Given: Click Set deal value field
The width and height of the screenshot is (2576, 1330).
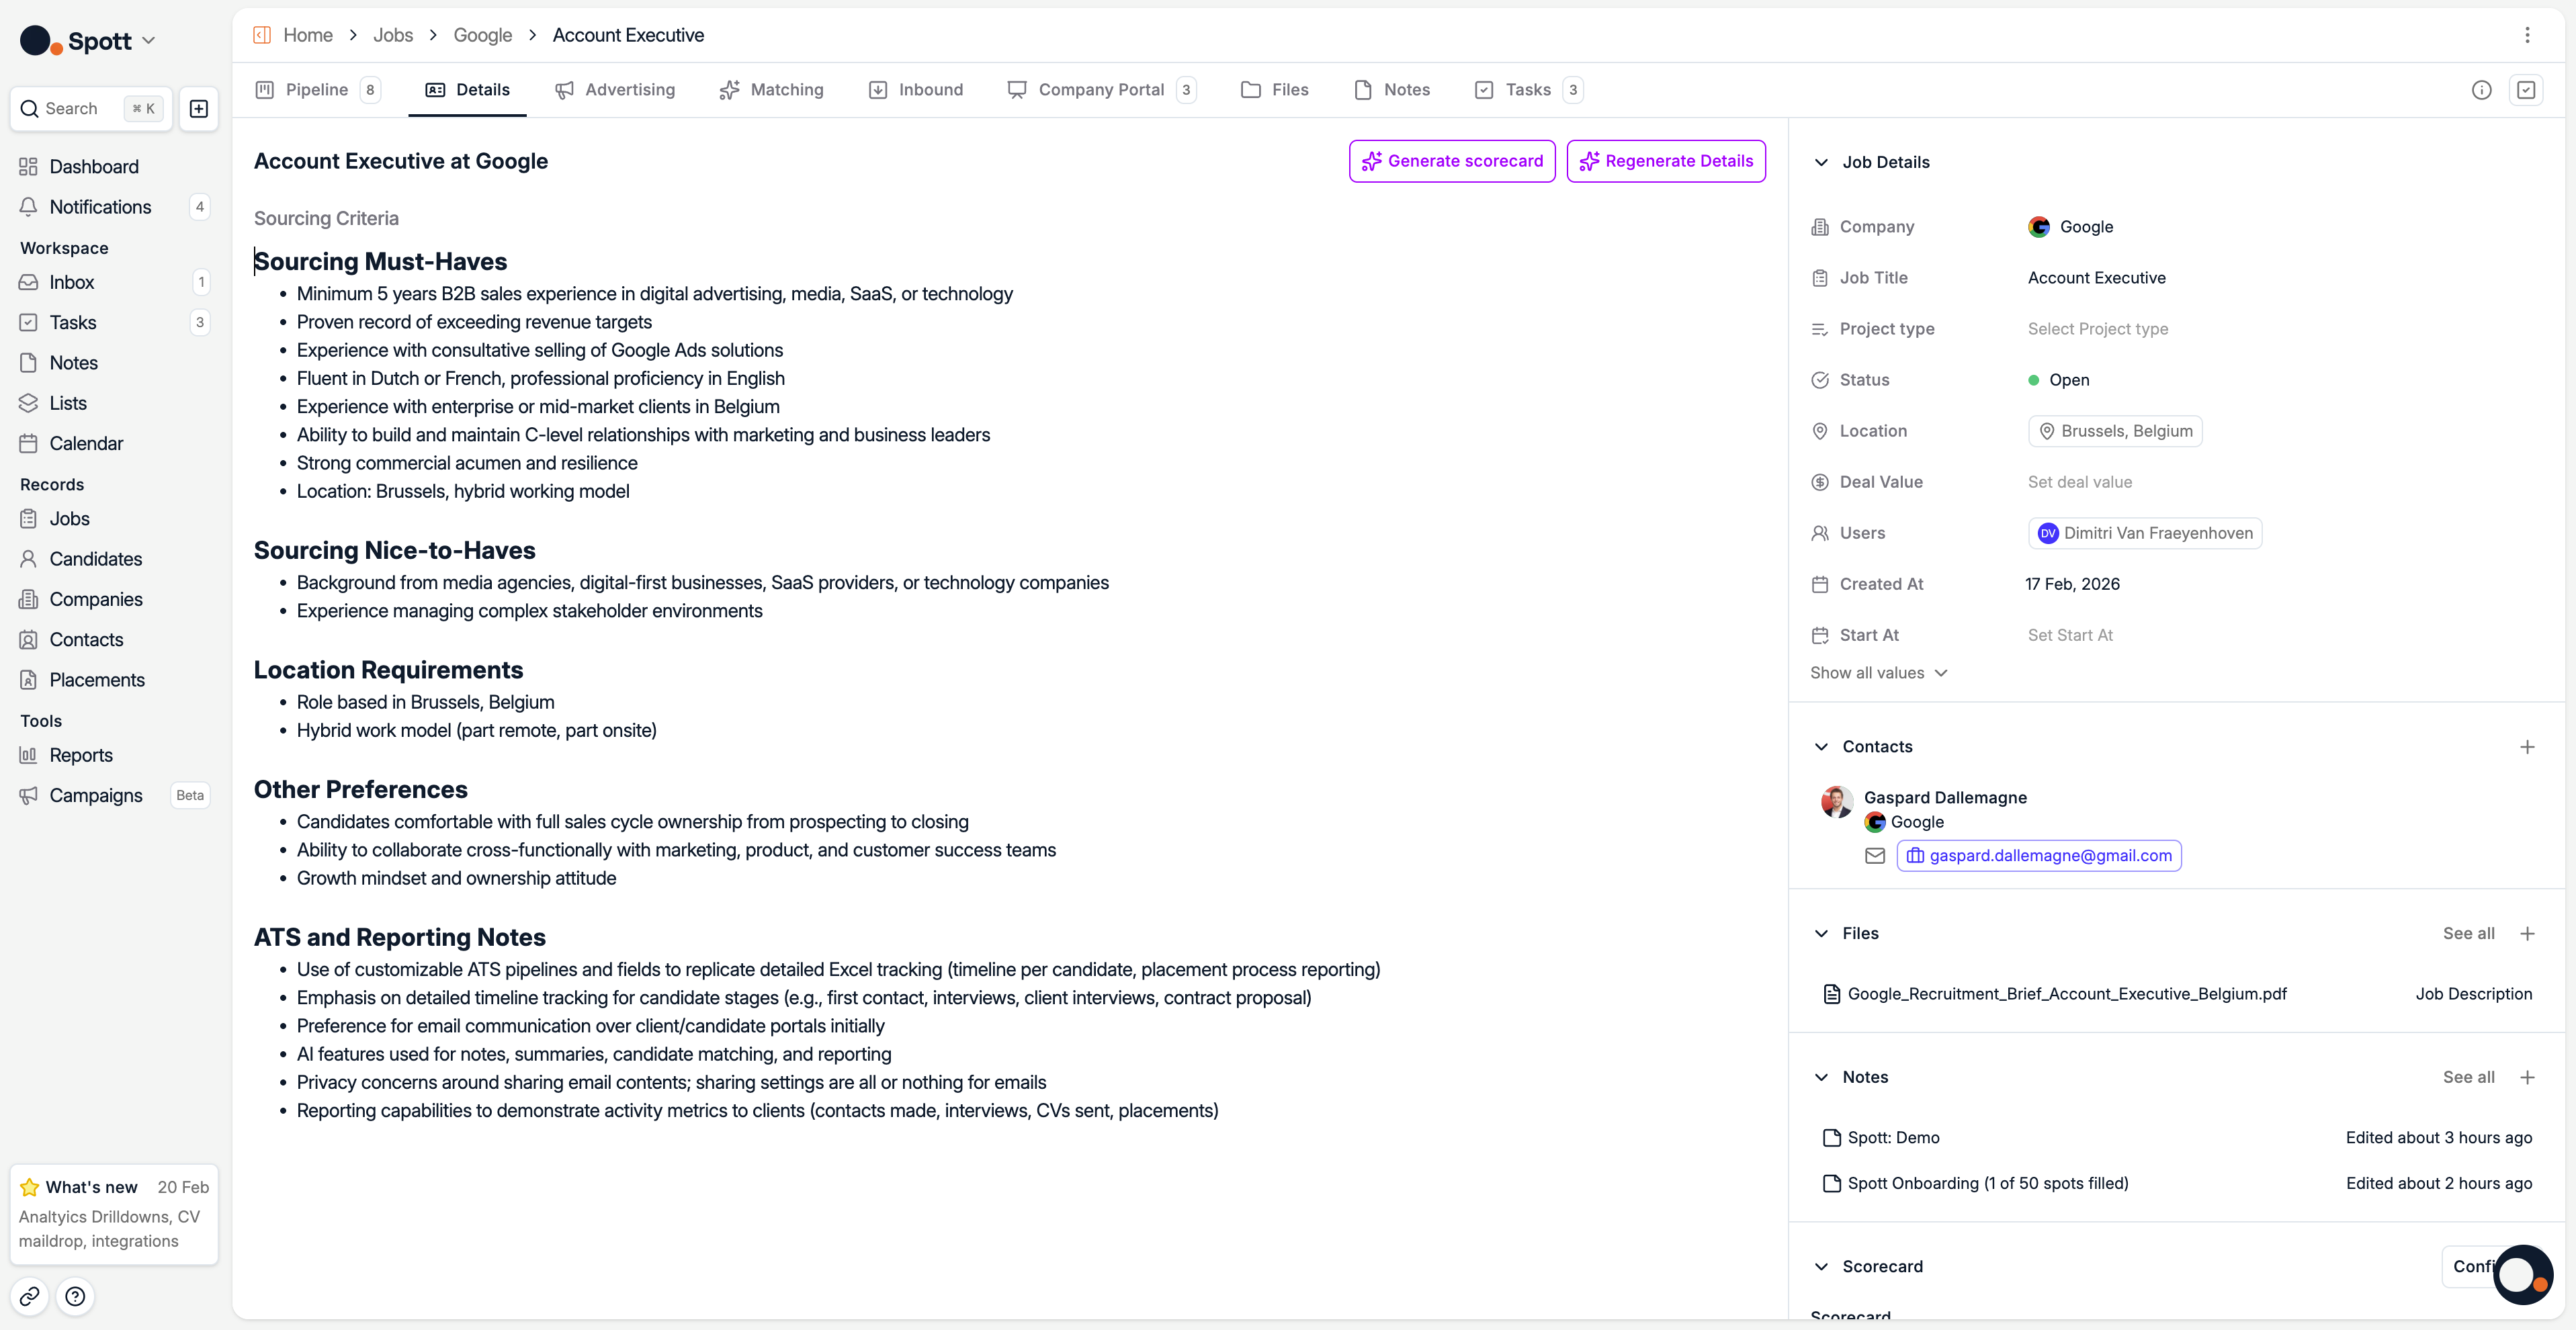Looking at the screenshot, I should [x=2080, y=482].
